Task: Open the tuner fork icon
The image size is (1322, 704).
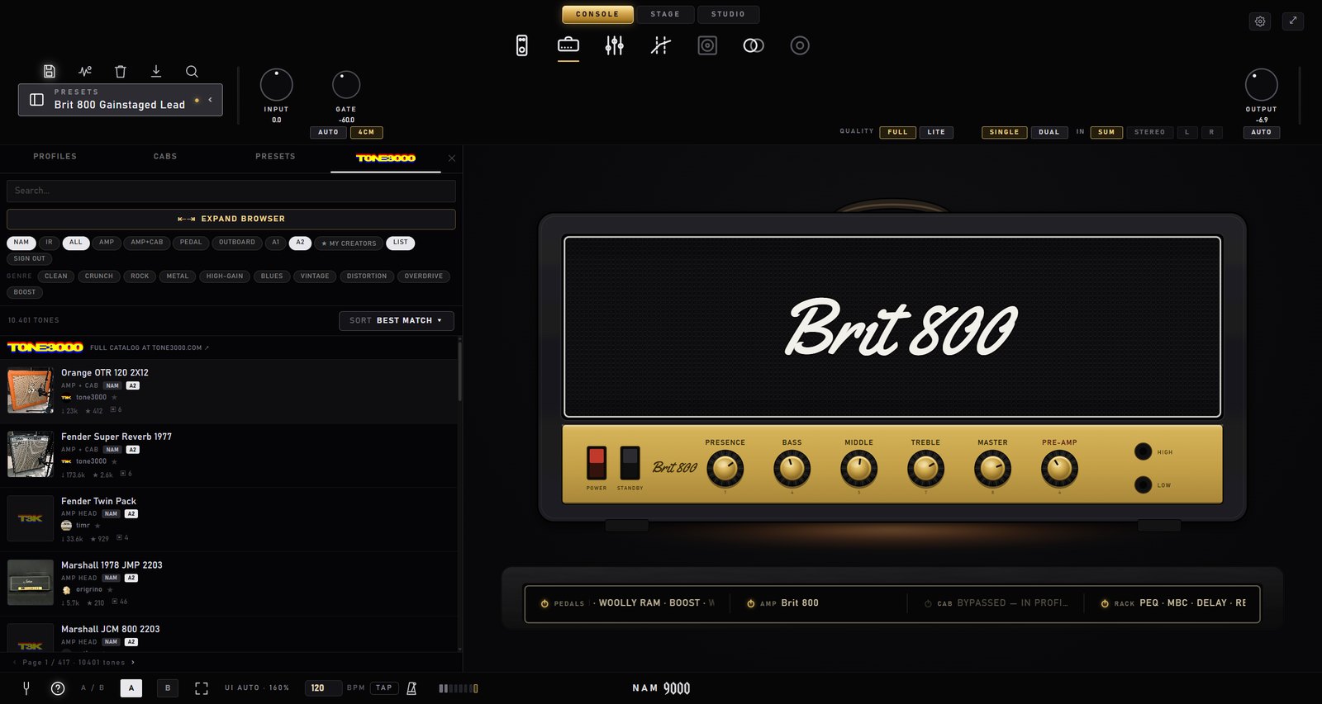Action: 26,688
